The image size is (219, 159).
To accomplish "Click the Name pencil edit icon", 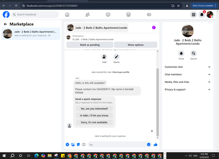I will pyautogui.click(x=117, y=57).
